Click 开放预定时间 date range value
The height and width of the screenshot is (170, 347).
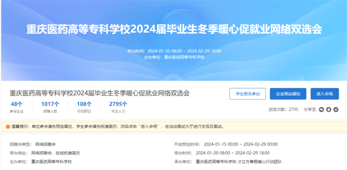pyautogui.click(x=241, y=144)
